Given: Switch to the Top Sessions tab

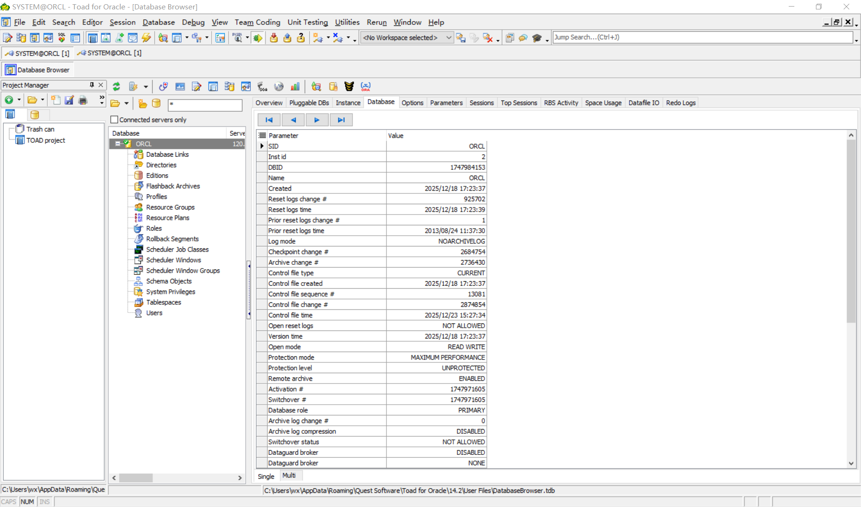Looking at the screenshot, I should 519,103.
